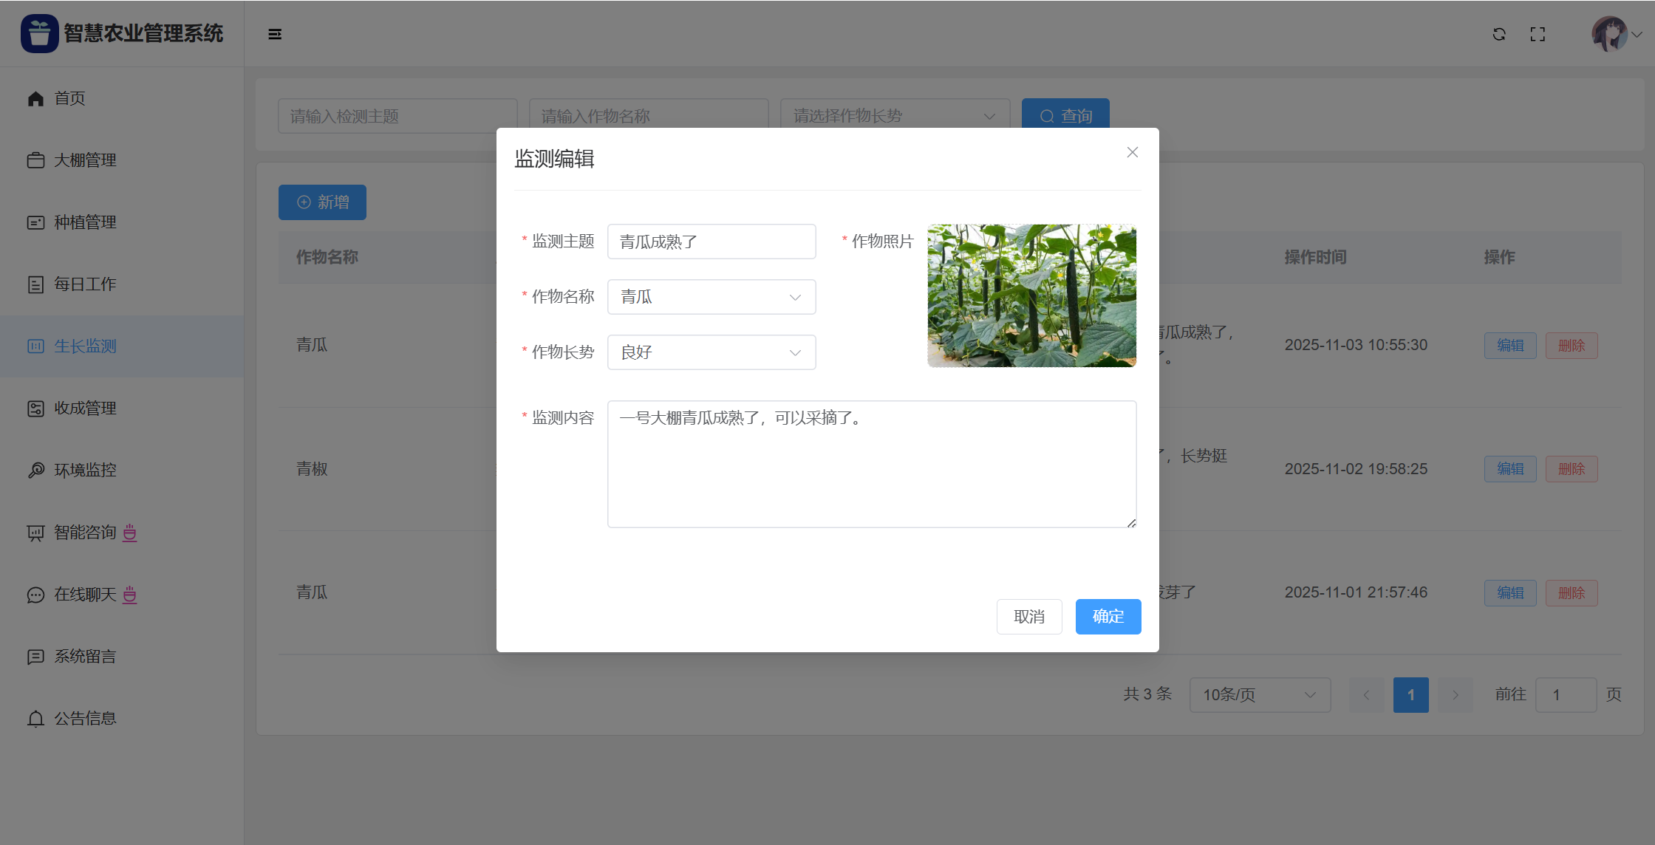Expand the 作物长势 dropdown showing 良好
This screenshot has width=1655, height=845.
click(711, 352)
